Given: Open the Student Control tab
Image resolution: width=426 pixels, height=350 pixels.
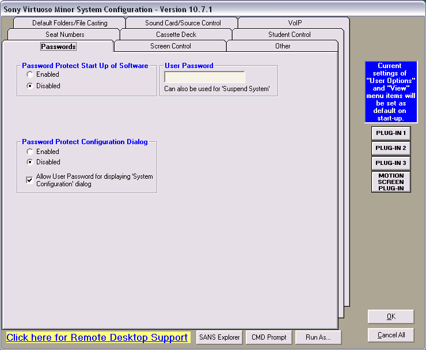Looking at the screenshot, I should tap(289, 35).
